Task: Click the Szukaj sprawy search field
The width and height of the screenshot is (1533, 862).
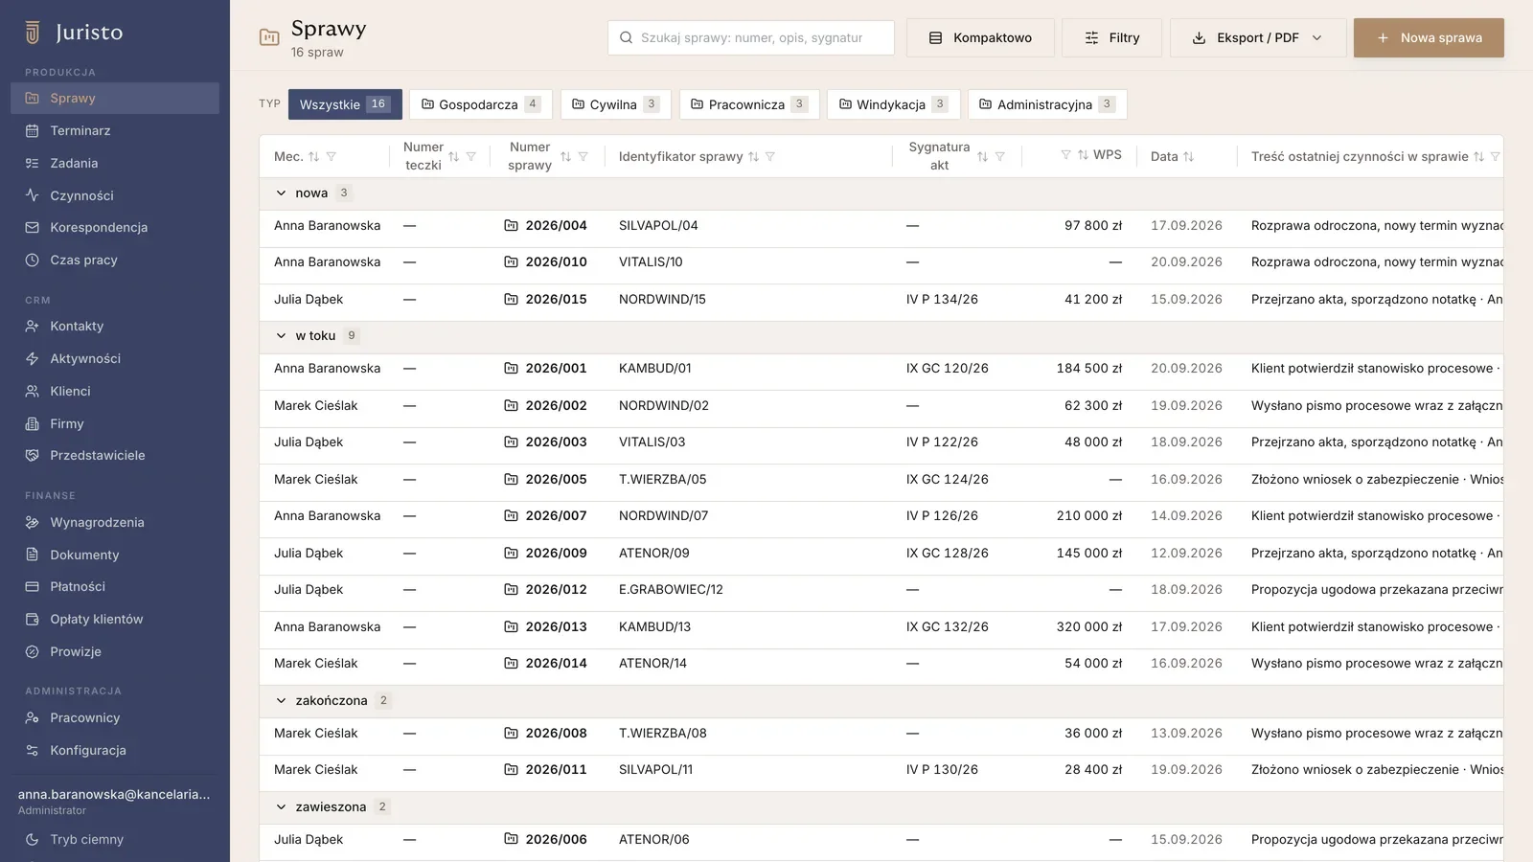Action: pos(751,38)
